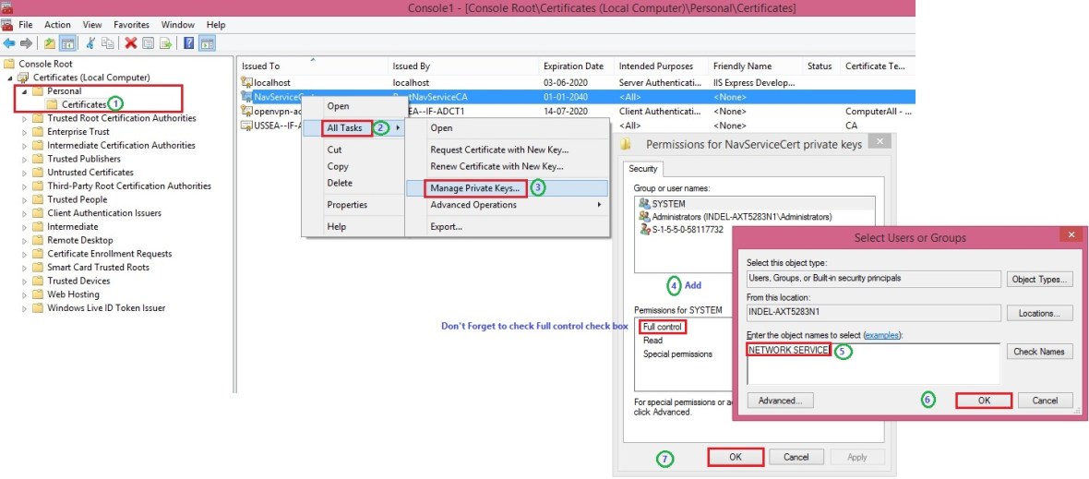Click the Cut scissors toolbar icon
Image resolution: width=1089 pixels, height=479 pixels.
tap(90, 42)
